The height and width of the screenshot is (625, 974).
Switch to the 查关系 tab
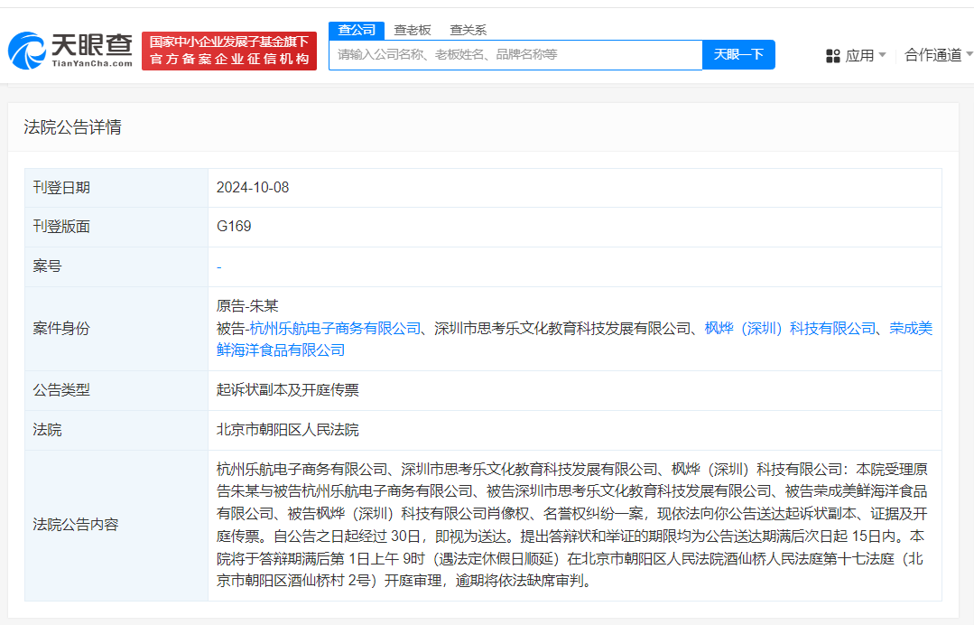[x=468, y=30]
